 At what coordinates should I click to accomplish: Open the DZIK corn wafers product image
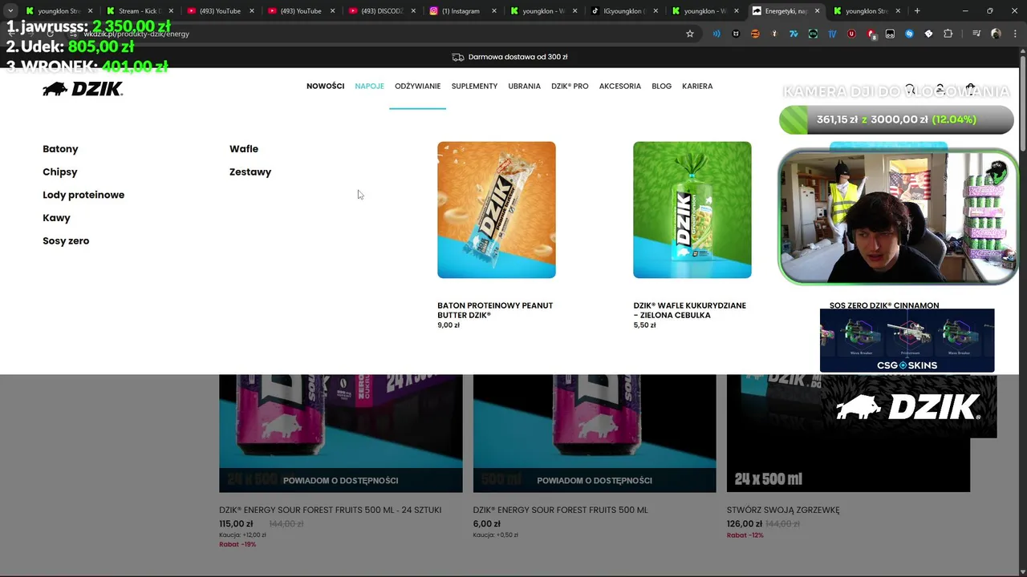(692, 210)
